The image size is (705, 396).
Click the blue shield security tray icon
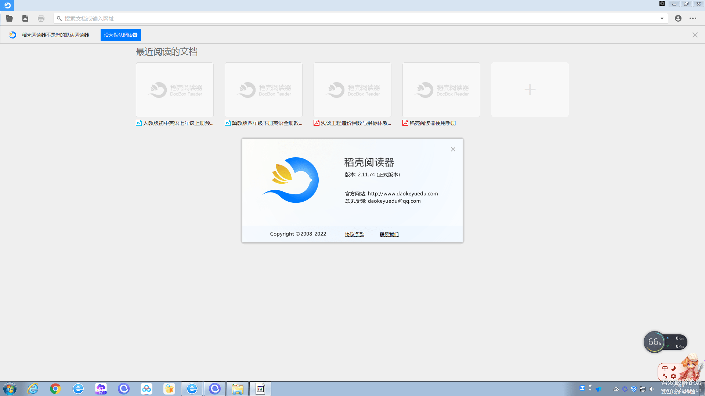click(x=634, y=389)
